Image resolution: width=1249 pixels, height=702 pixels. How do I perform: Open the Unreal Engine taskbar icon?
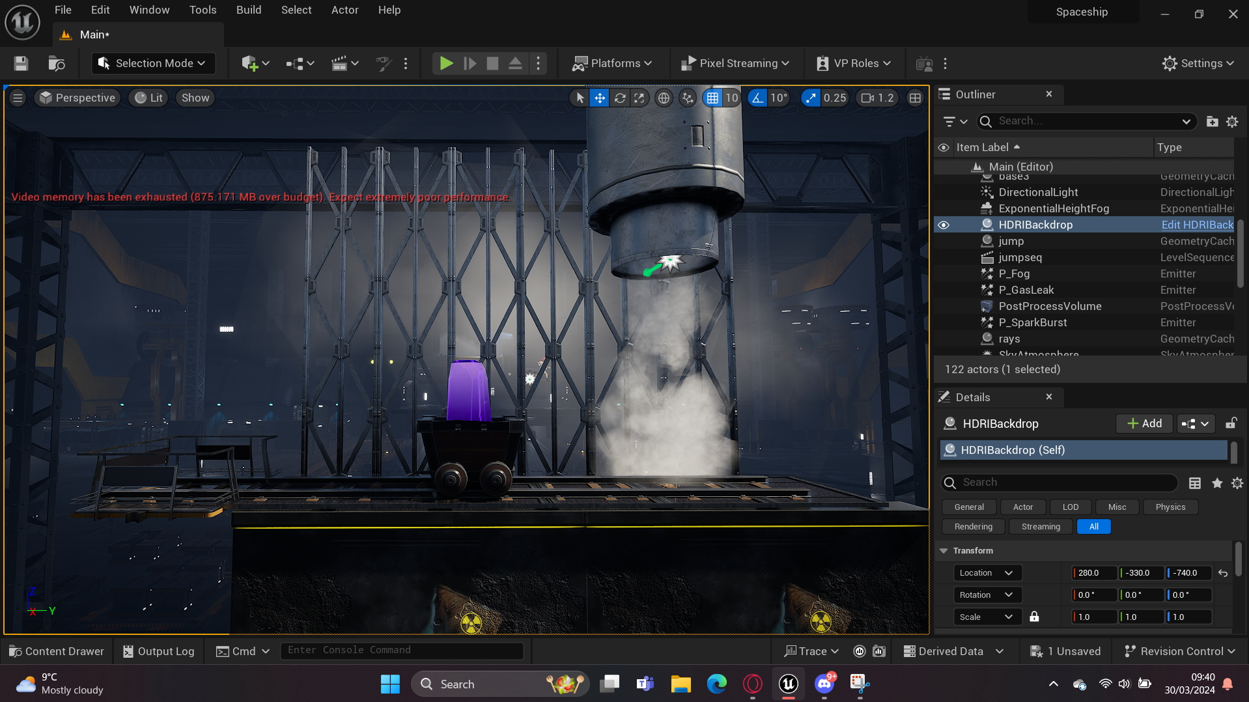tap(789, 684)
